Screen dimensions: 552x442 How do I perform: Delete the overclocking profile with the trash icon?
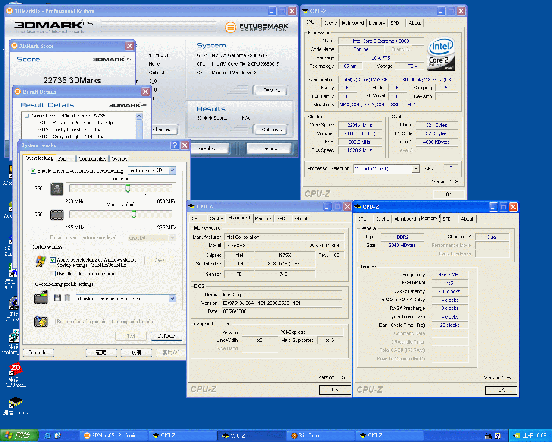[x=67, y=298]
